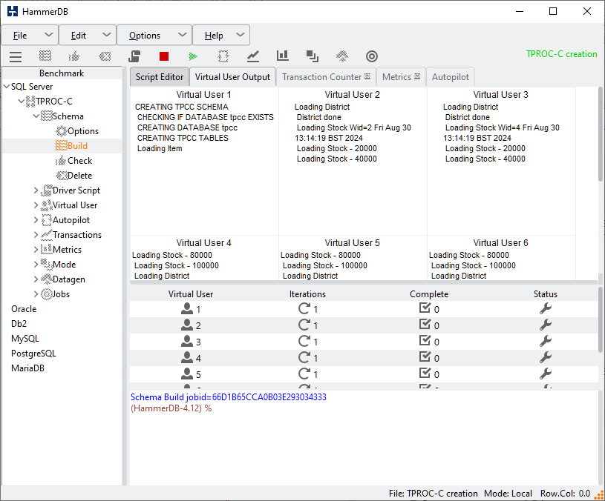
Task: Click the HammerDB logo in title bar
Action: tap(13, 11)
